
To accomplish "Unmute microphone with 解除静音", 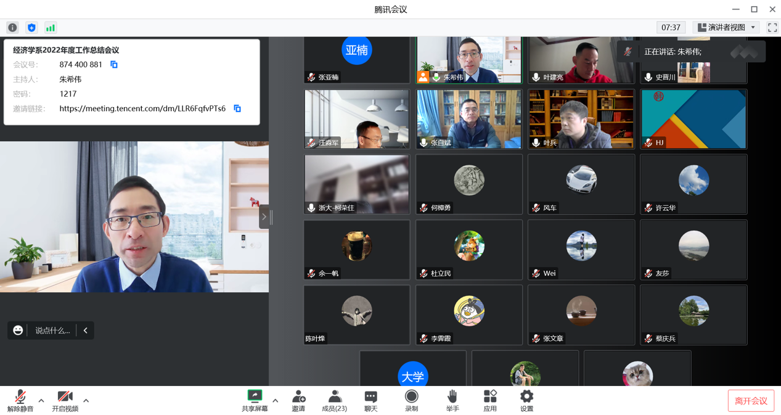I will click(x=20, y=400).
